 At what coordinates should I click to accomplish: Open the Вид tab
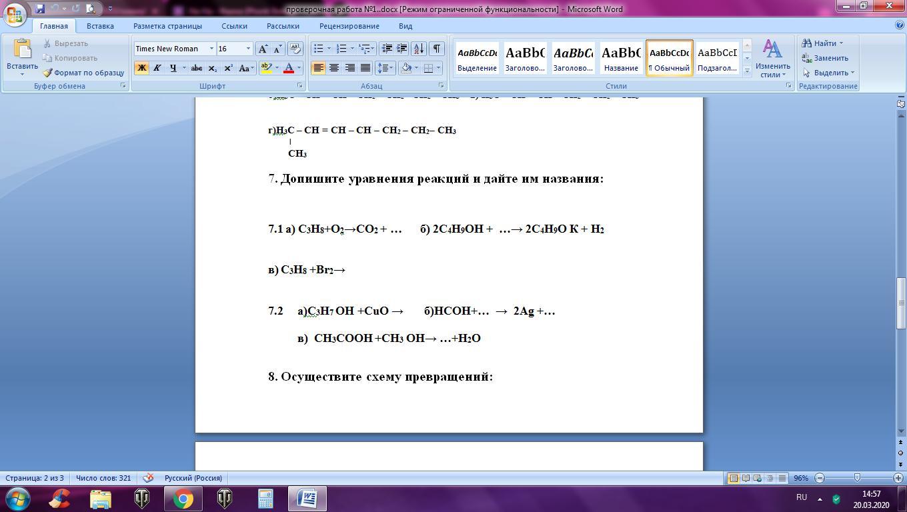pos(405,26)
